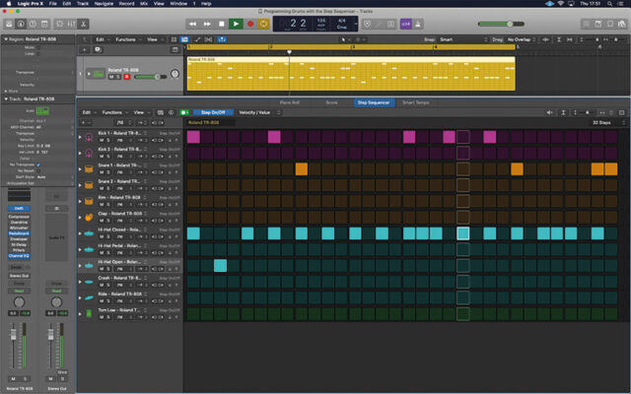Click the Rewind transport button
Screen dimensions: 631x394
(x=193, y=24)
